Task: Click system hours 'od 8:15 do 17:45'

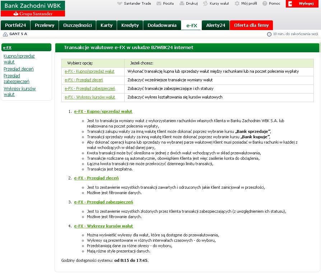Action: click(x=131, y=260)
